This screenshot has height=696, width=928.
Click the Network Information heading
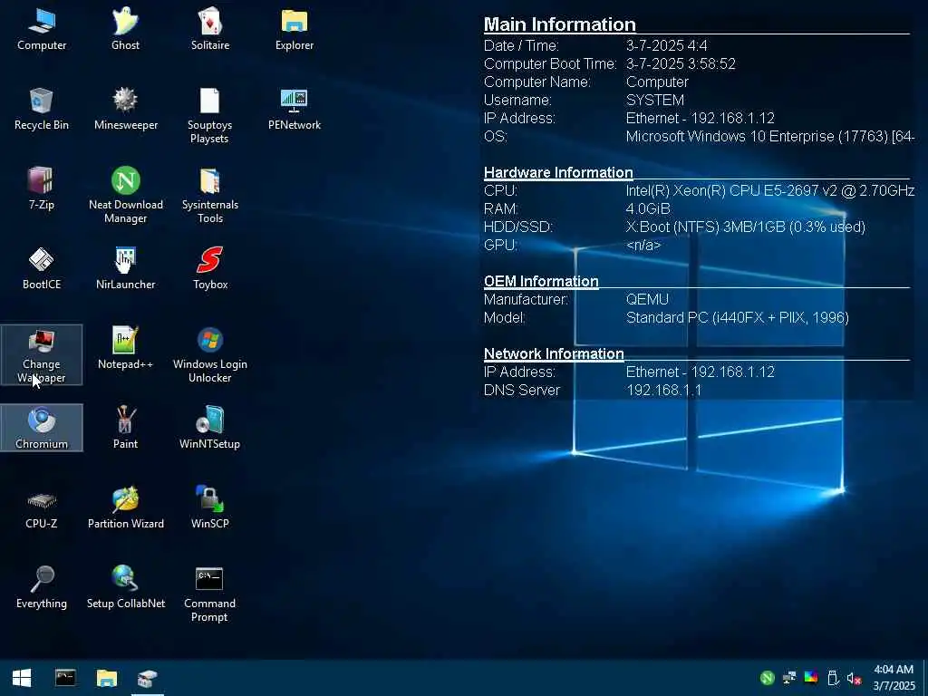click(x=554, y=353)
